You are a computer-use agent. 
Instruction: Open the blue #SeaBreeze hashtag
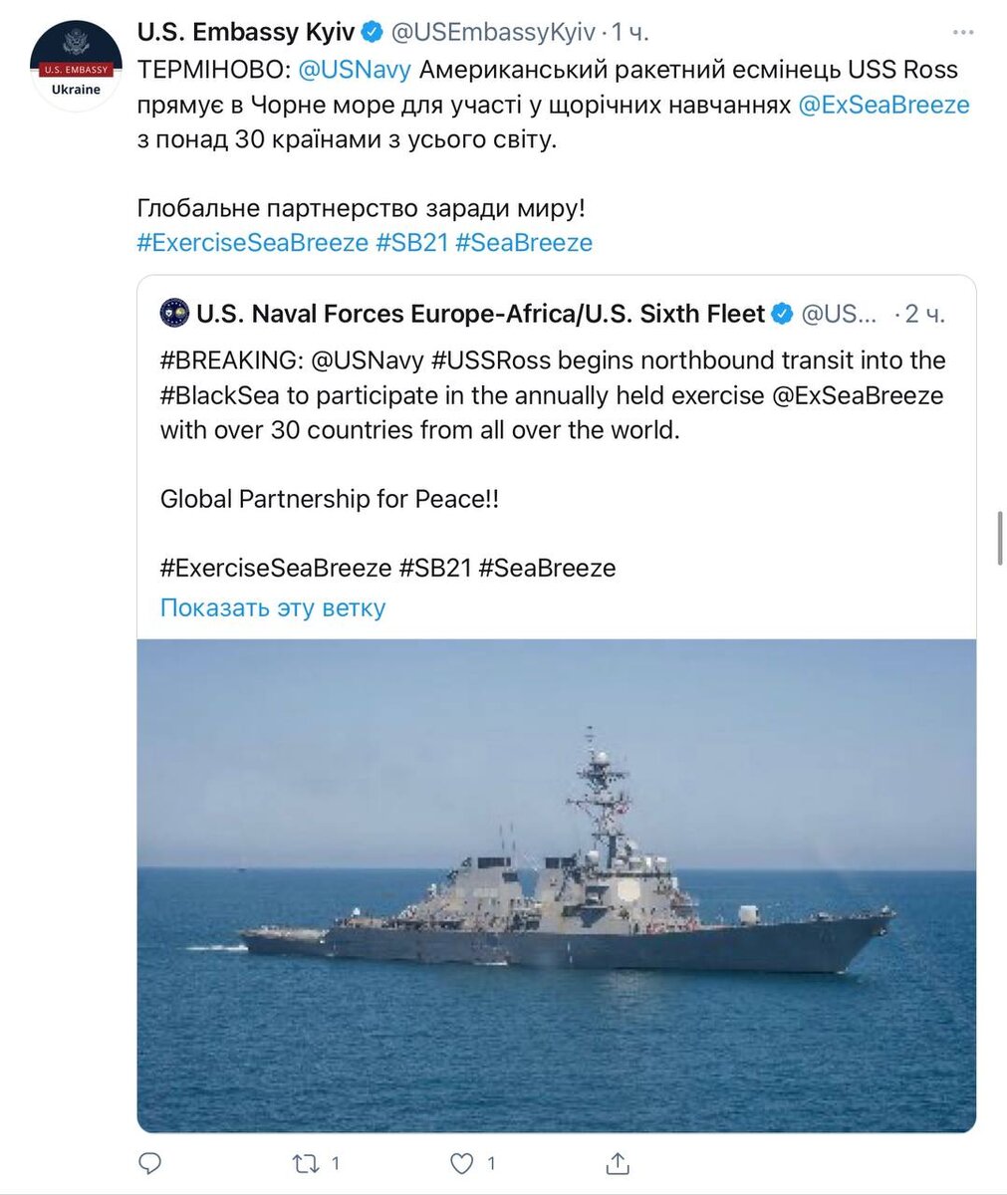click(524, 242)
